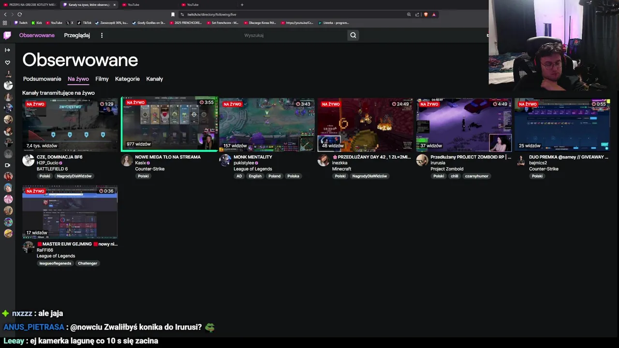Click the heart followed-channels sidebar icon
The width and height of the screenshot is (619, 348).
(x=7, y=62)
